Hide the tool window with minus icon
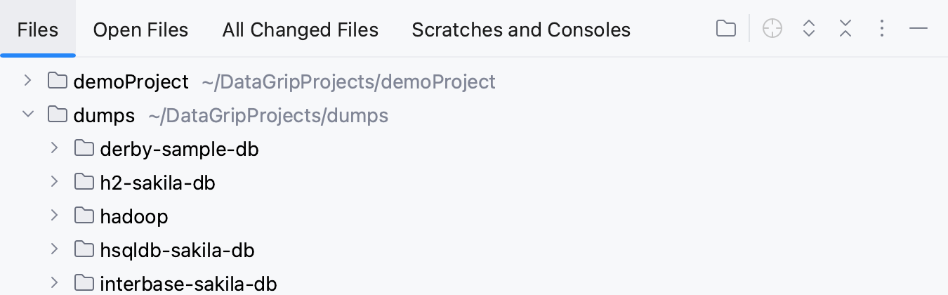This screenshot has width=948, height=295. coord(919,29)
